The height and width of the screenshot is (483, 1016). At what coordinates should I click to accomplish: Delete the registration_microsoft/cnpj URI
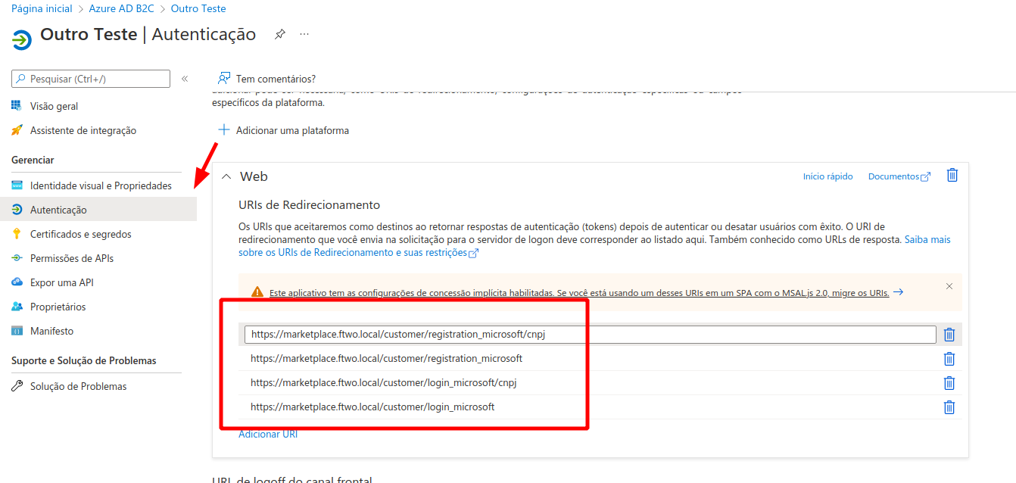pyautogui.click(x=949, y=335)
